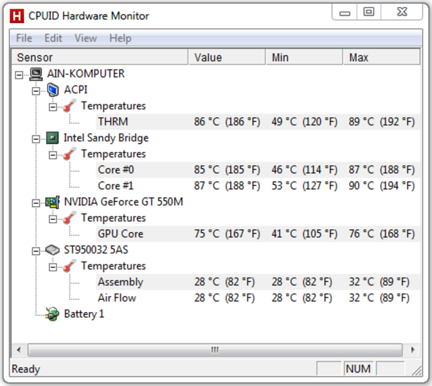Click the Sensor column header
Image resolution: width=432 pixels, height=386 pixels.
pos(100,57)
